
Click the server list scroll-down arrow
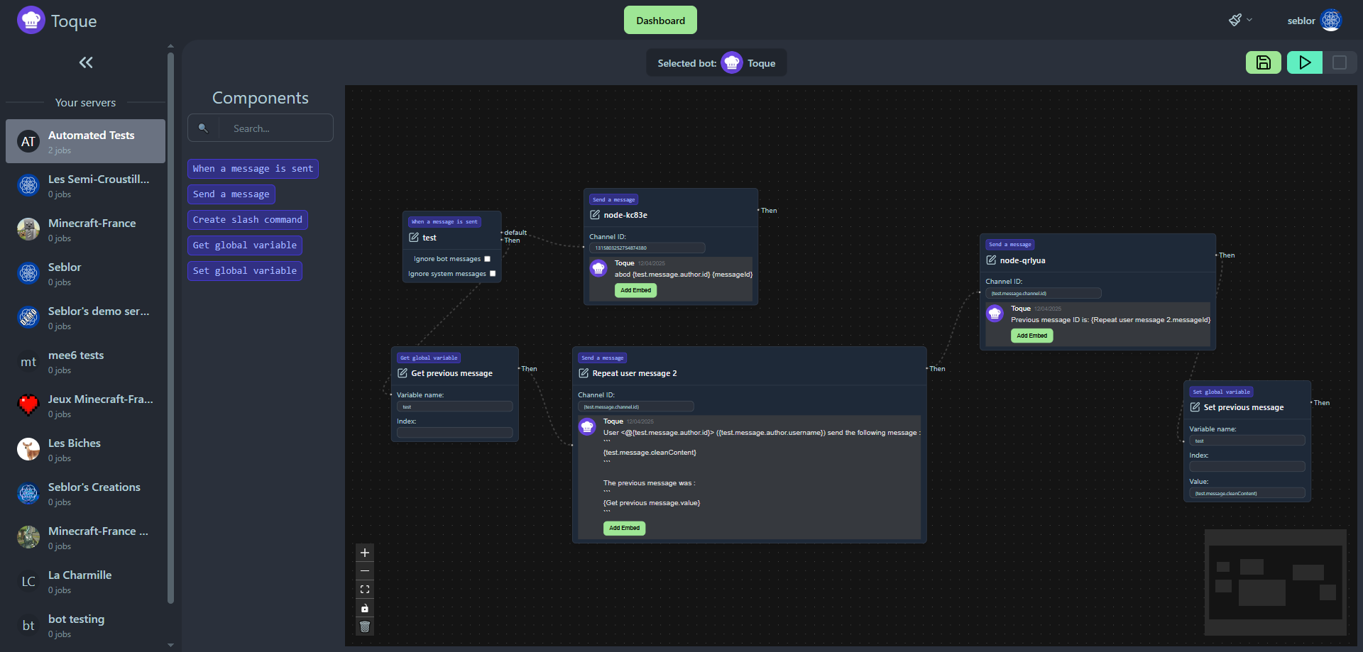pos(170,646)
